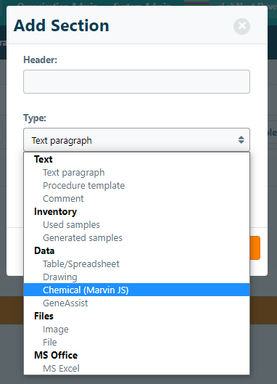Click the orange button behind dropdown
Image resolution: width=277 pixels, height=384 pixels.
(x=255, y=248)
